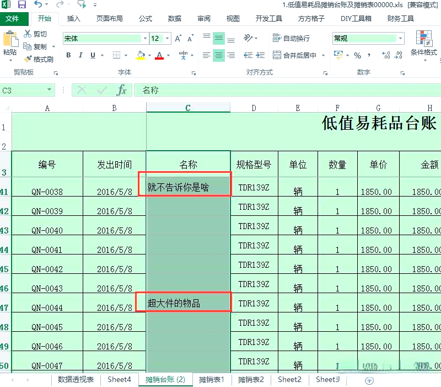Screen dimensions: 441x387
Task: Click the text orientation icon
Action: point(248,38)
